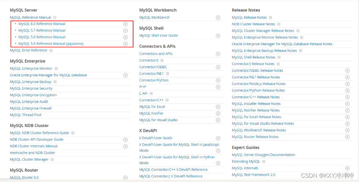Download the MySQL 8.0 Reference Manual via its icon

[126, 24]
